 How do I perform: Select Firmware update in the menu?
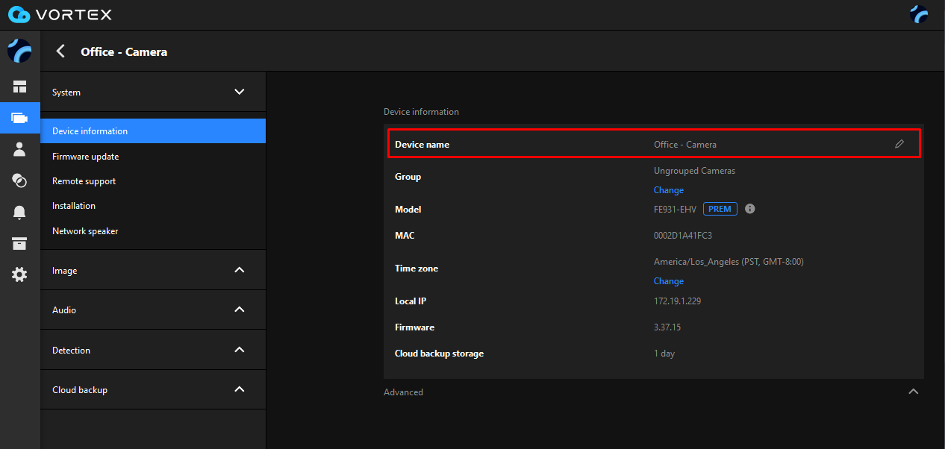(x=86, y=157)
